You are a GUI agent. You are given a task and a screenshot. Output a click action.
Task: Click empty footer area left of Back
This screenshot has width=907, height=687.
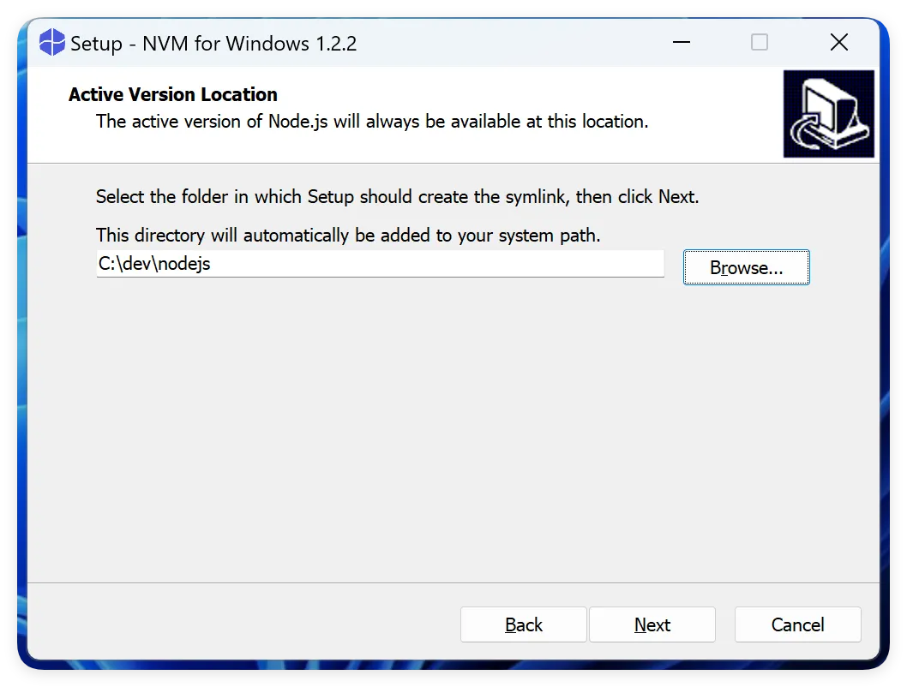[243, 624]
